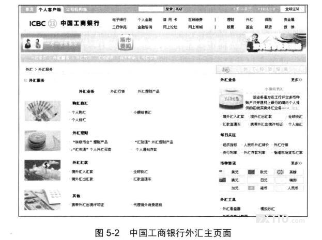Open the 网上论坛 menu
Image resolution: width=322 pixels, height=240 pixels.
point(170,27)
